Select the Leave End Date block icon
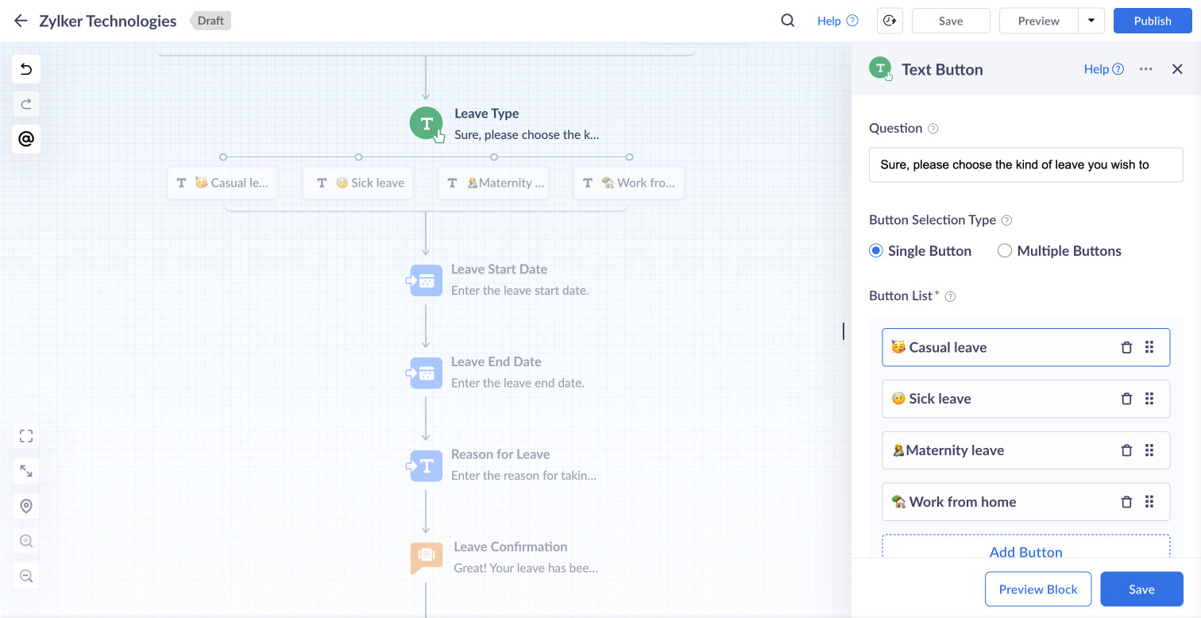The height and width of the screenshot is (618, 1201). pos(426,373)
